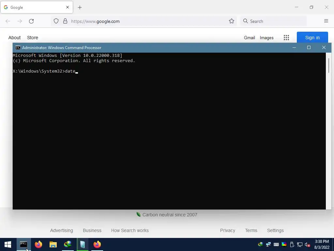The width and height of the screenshot is (334, 251).
Task: Minimize the Firefox browser window
Action: (x=296, y=7)
